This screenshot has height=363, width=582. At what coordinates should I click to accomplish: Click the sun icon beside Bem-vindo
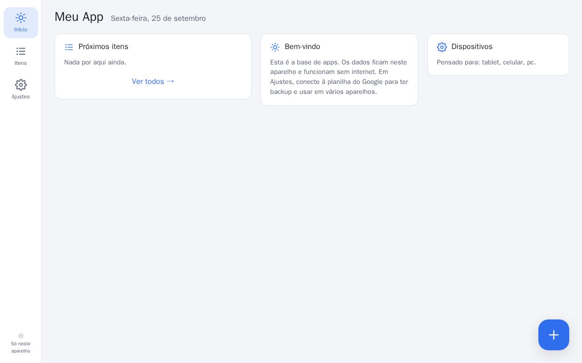(x=275, y=47)
